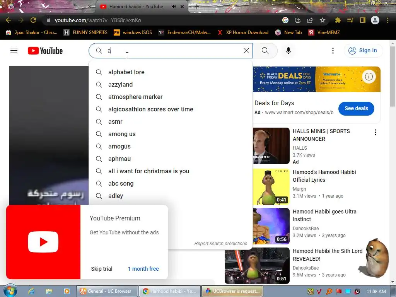Image resolution: width=396 pixels, height=297 pixels.
Task: Open the Windows Start menu
Action: click(x=10, y=291)
